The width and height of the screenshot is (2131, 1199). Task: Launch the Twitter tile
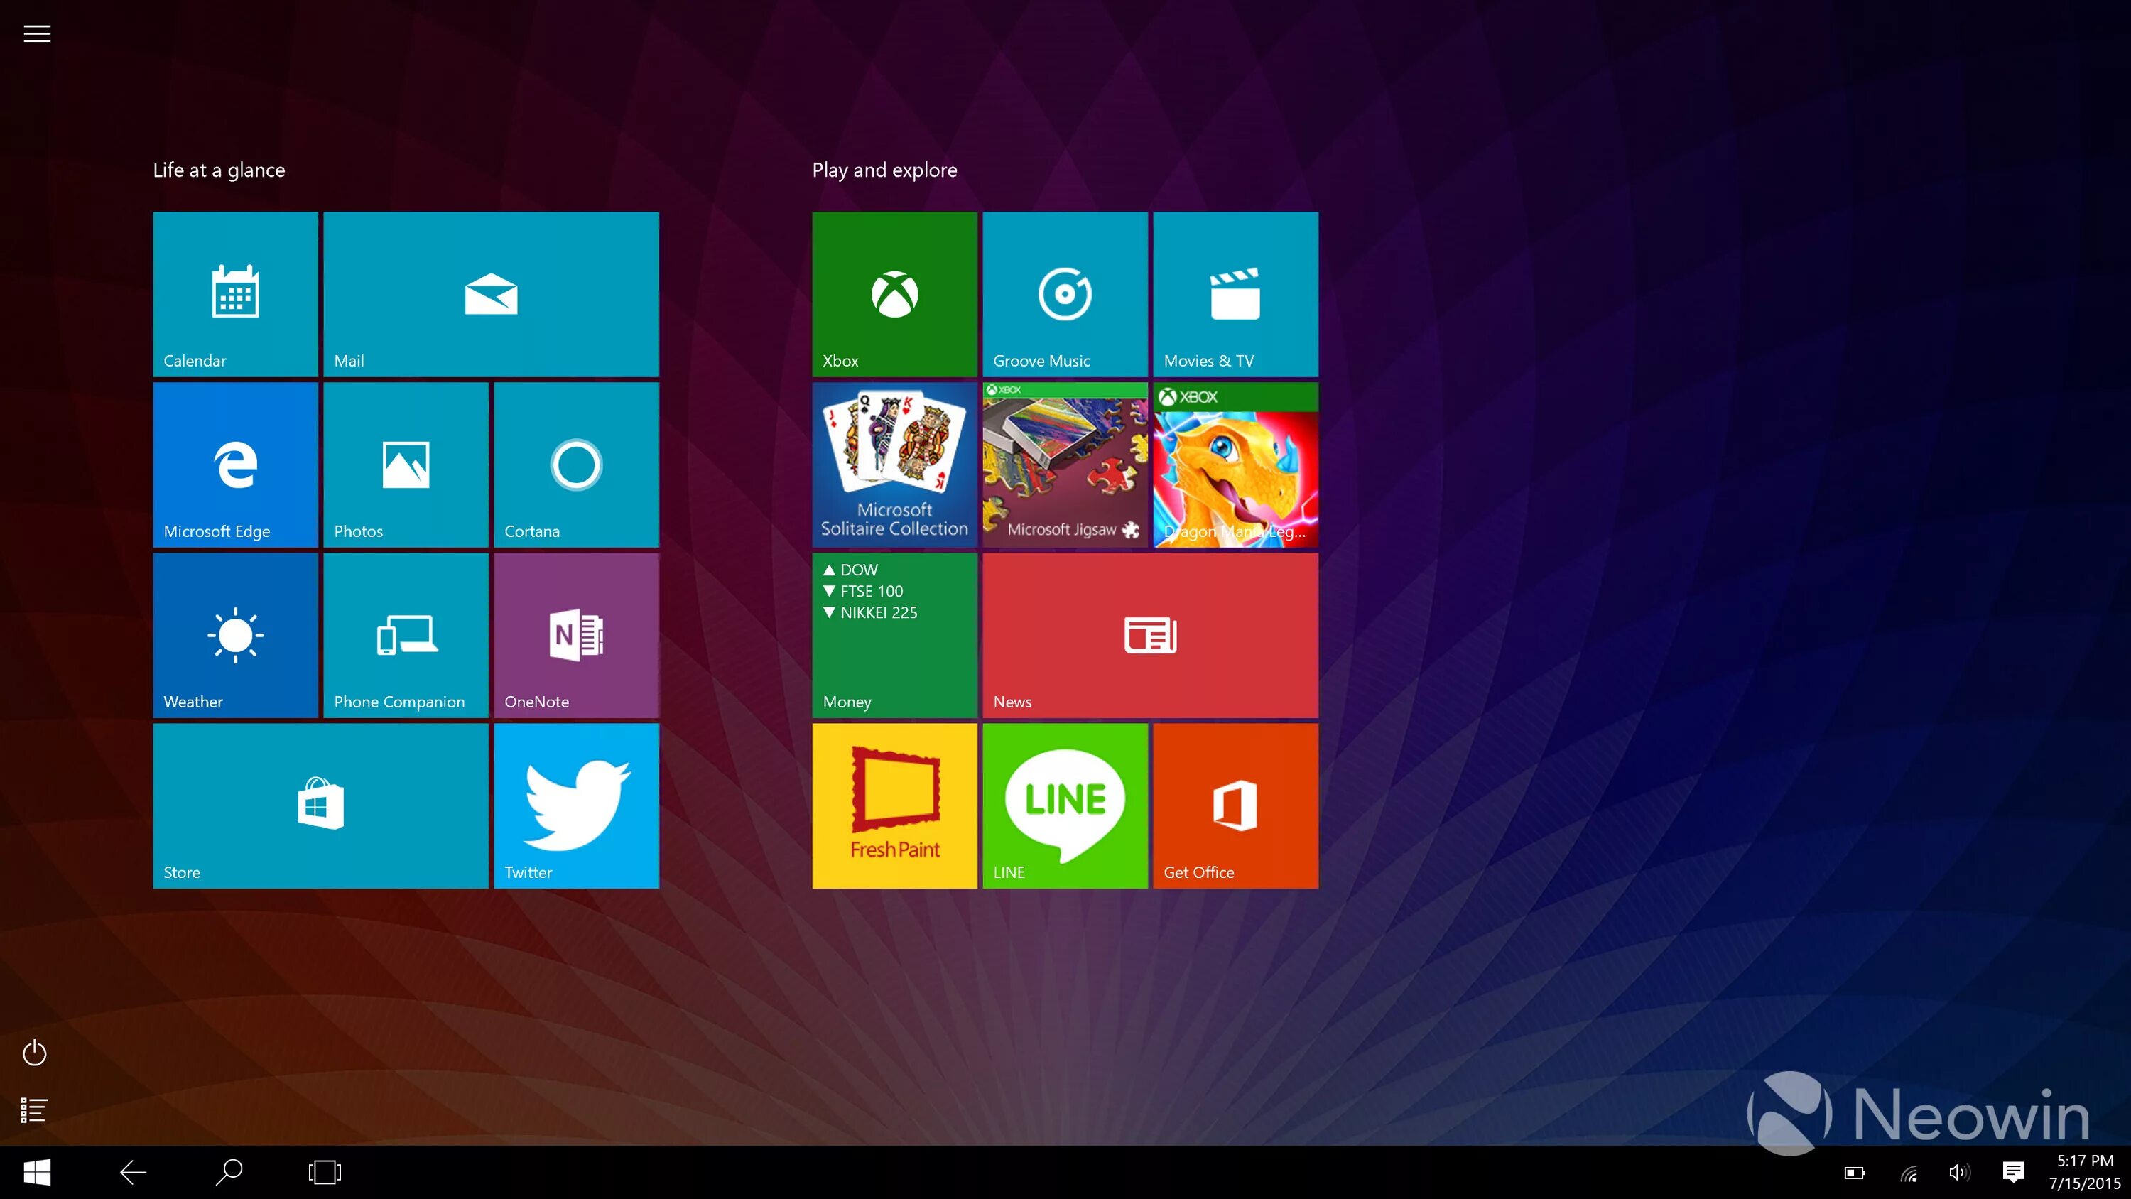click(x=576, y=805)
